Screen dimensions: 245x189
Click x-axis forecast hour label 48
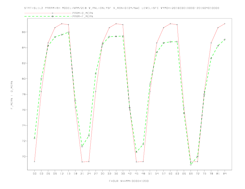point(143,174)
